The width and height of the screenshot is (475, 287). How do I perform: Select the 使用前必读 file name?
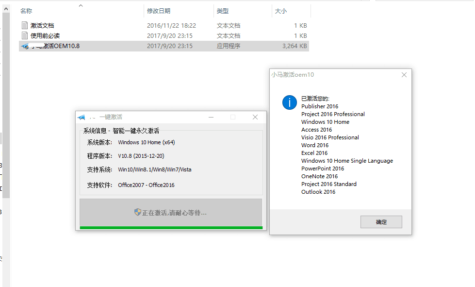[x=45, y=36]
